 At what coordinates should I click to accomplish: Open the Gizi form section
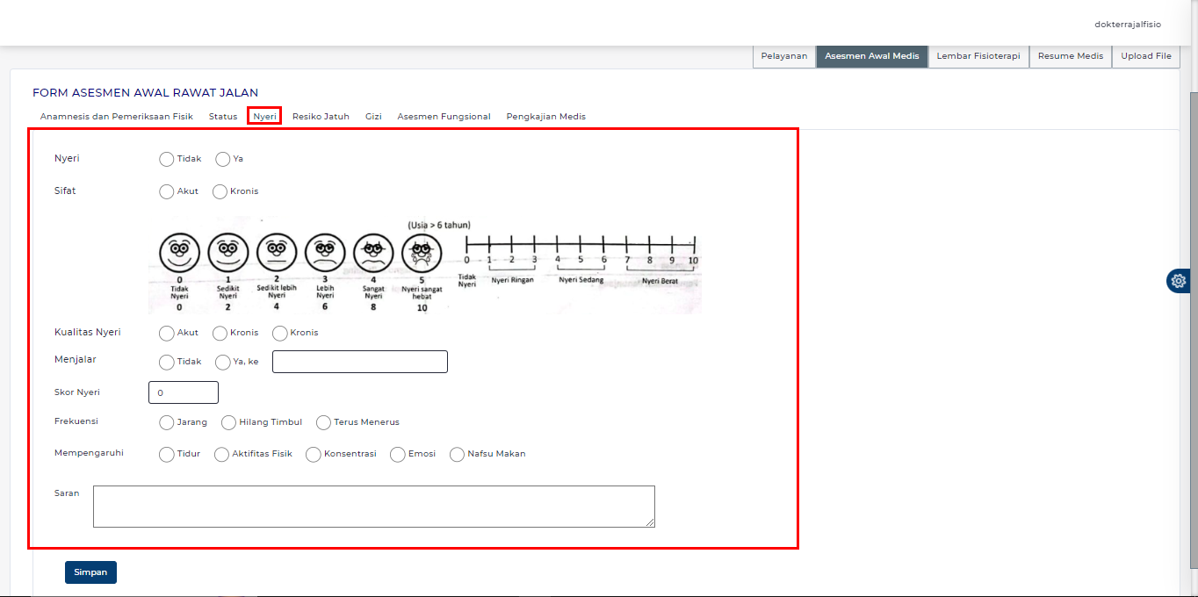click(x=372, y=116)
